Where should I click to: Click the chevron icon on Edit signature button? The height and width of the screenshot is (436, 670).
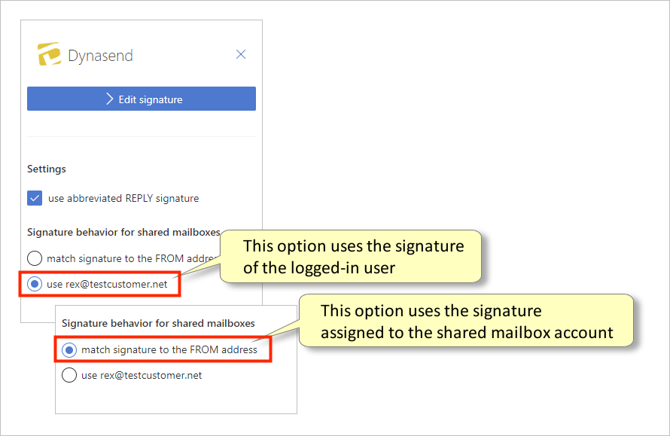[x=108, y=99]
